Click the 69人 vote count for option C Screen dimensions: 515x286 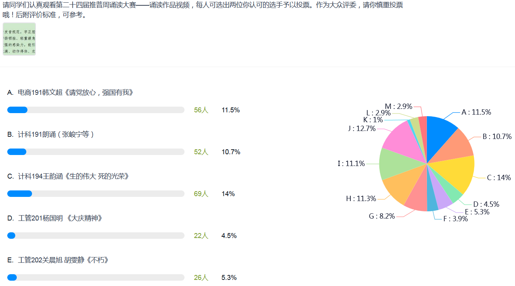(201, 194)
